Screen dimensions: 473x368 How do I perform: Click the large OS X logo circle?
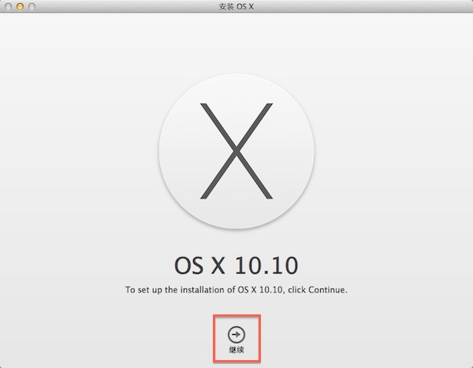pyautogui.click(x=236, y=151)
